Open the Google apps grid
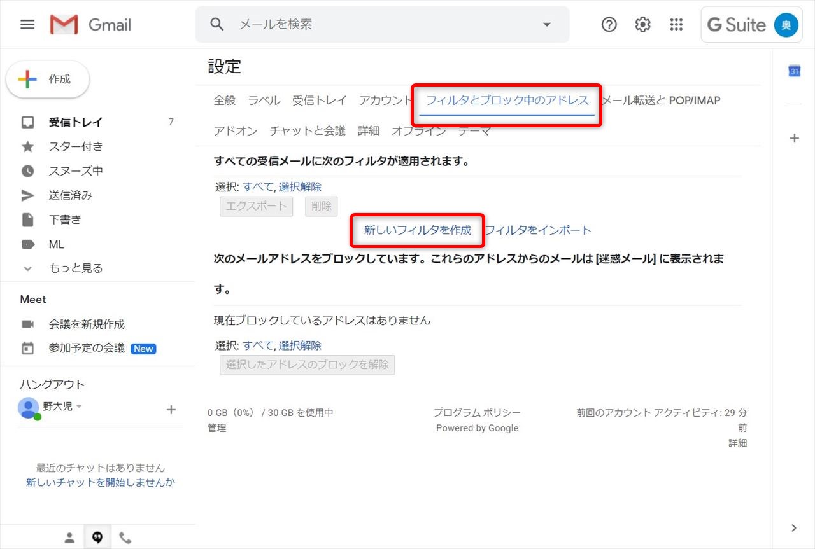815x549 pixels. pyautogui.click(x=676, y=25)
